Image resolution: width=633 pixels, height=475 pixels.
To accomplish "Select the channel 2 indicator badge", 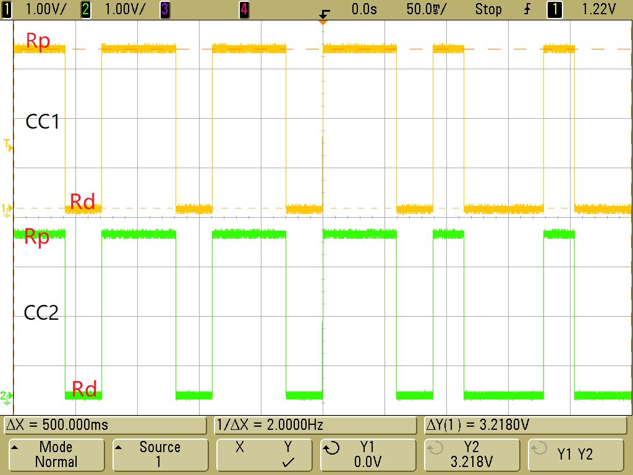I will (x=85, y=9).
